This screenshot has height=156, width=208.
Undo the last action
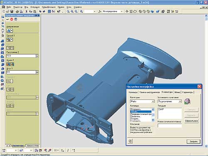[40, 12]
